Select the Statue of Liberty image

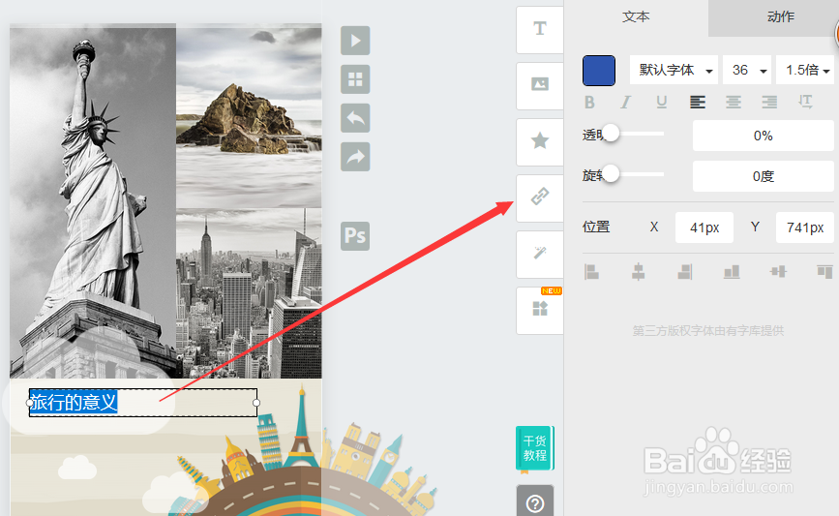(93, 200)
